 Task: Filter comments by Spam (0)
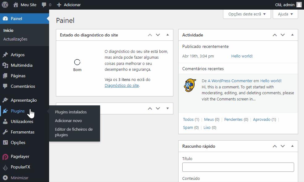pos(191,128)
